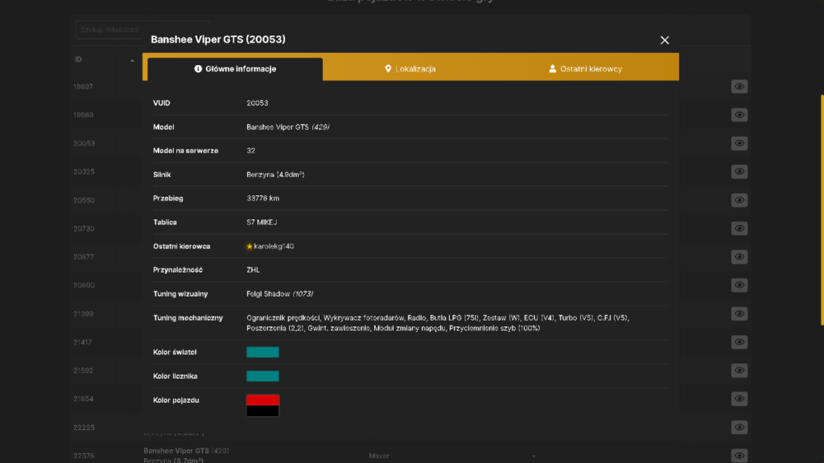The image size is (824, 463).
Task: Click the eye icon for vehicle 21399
Action: pos(739,314)
